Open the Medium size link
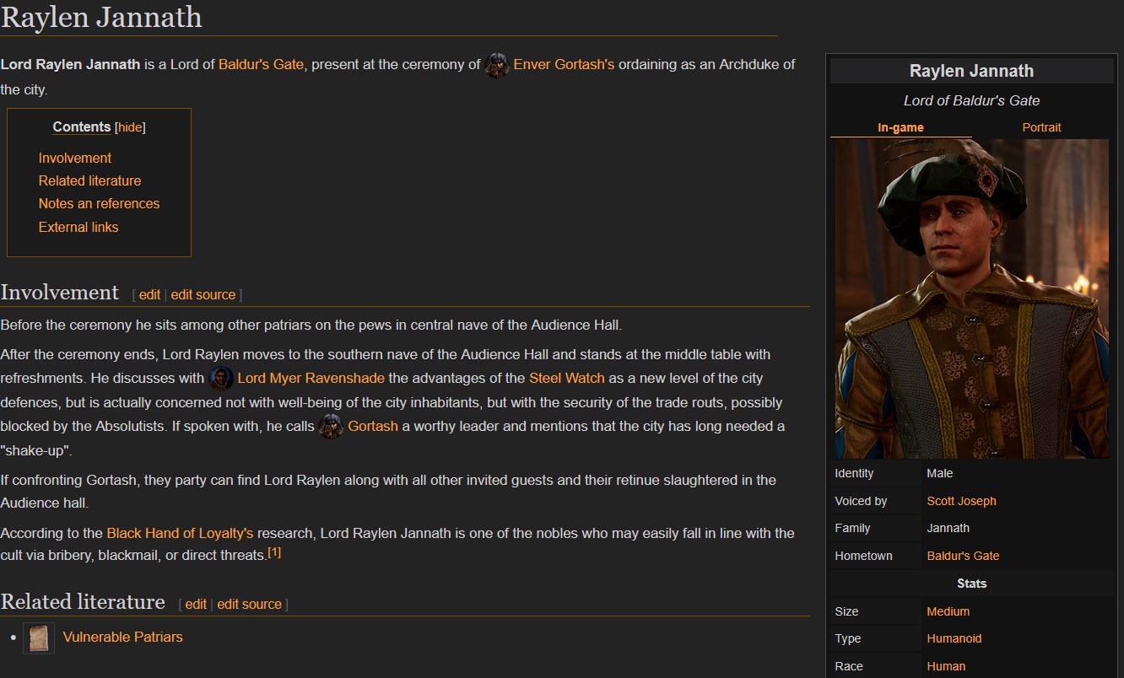Screen dimensions: 1124x678 coord(948,611)
